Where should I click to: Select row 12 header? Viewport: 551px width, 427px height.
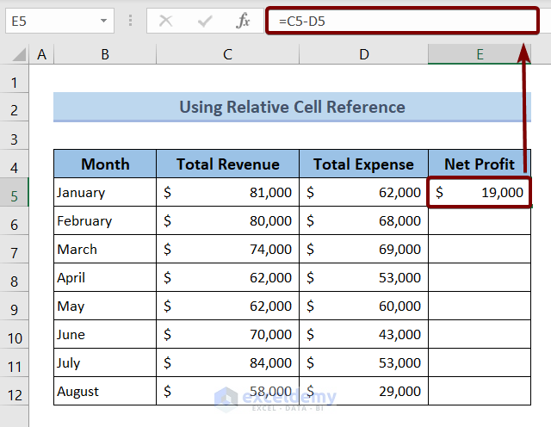click(x=14, y=393)
